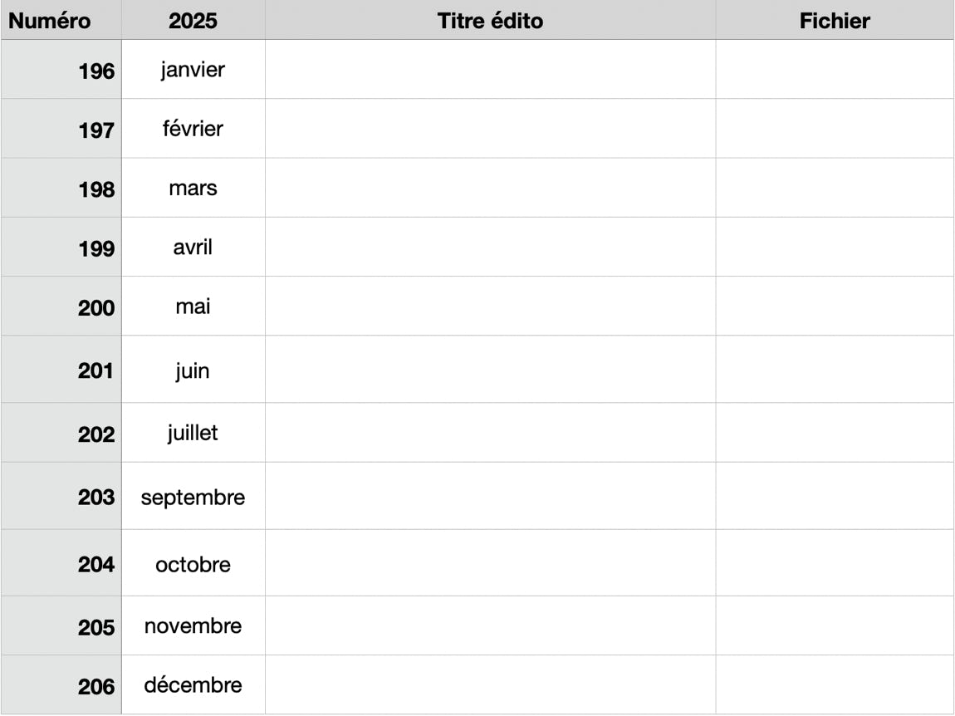955x716 pixels.
Task: Click the Titre édito cell for octobre
Action: click(490, 563)
